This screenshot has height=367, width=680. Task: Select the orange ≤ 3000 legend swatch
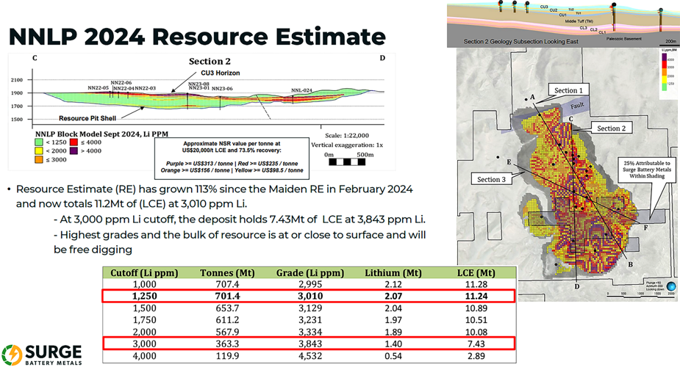[39, 160]
